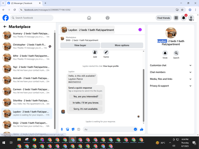
Task: Open File Explorer from taskbar
Action: [x=19, y=140]
